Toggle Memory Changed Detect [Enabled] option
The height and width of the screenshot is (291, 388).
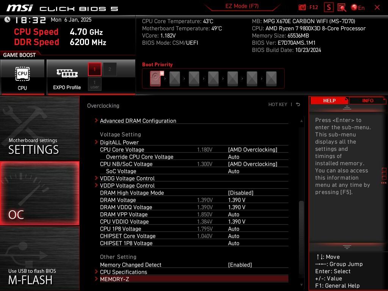tap(240, 265)
